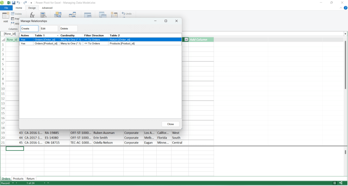Click the measure area vertical scrollbar
This screenshot has width=348, height=186.
345,152
